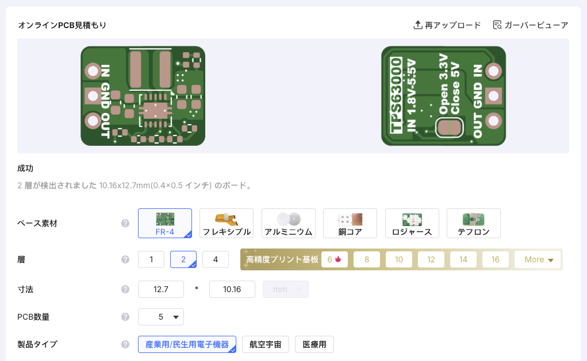
Task: Choose 航空宇宙 product type
Action: 266,344
